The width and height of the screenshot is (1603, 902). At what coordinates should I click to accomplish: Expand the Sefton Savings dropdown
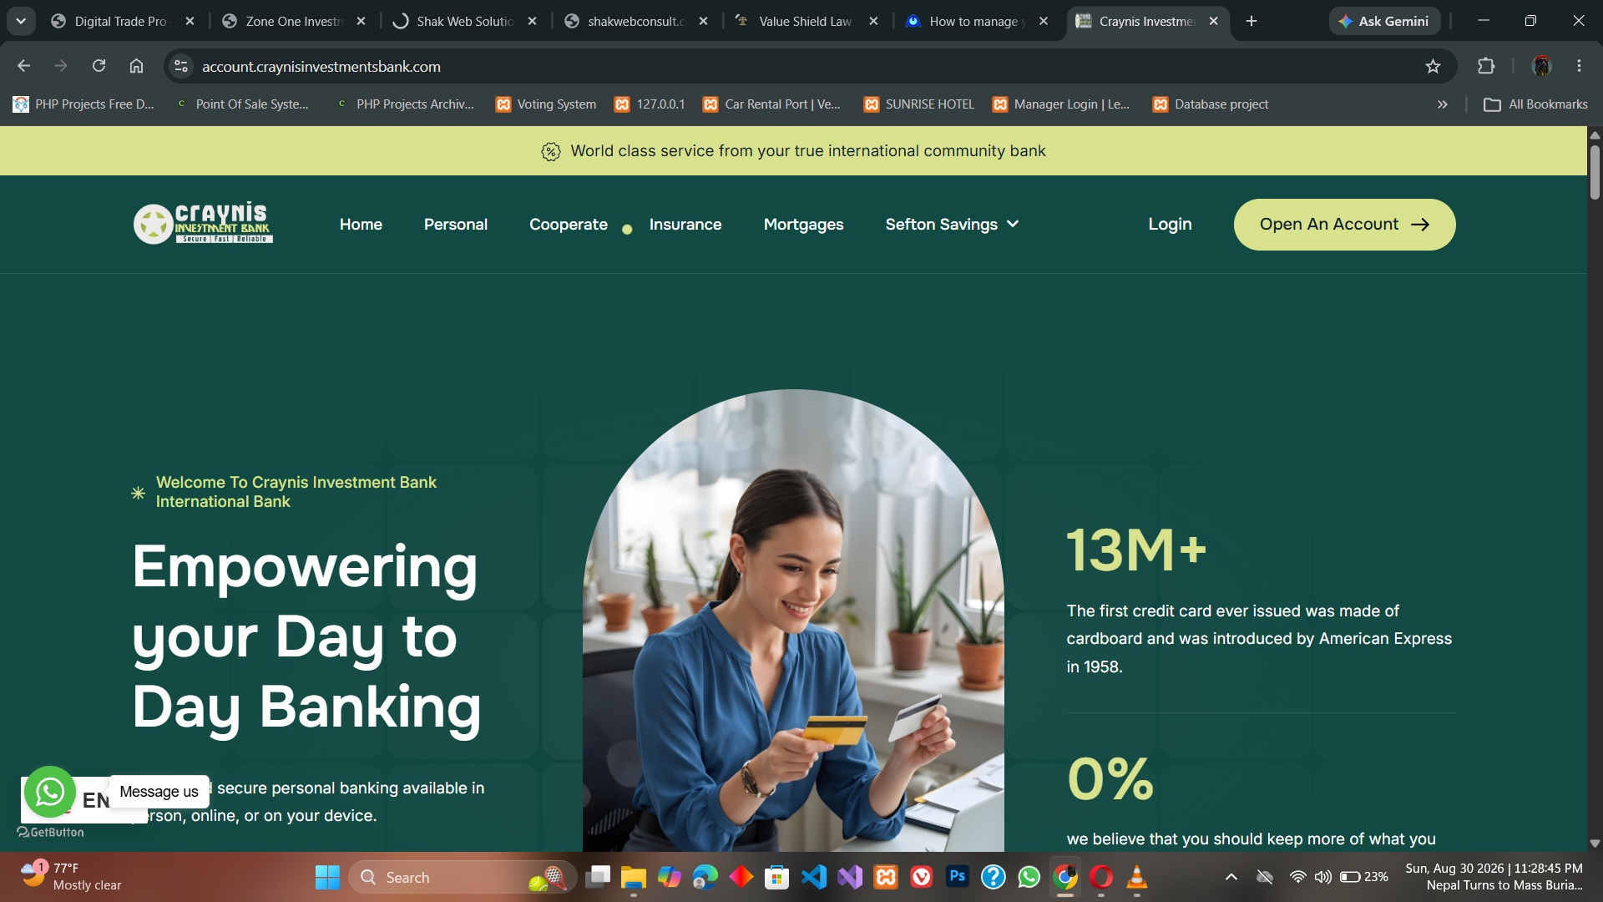[953, 224]
